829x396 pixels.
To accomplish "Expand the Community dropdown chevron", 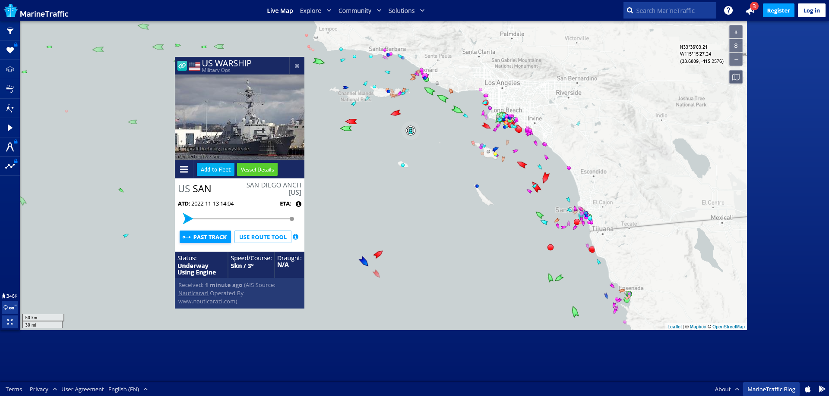I will point(379,11).
